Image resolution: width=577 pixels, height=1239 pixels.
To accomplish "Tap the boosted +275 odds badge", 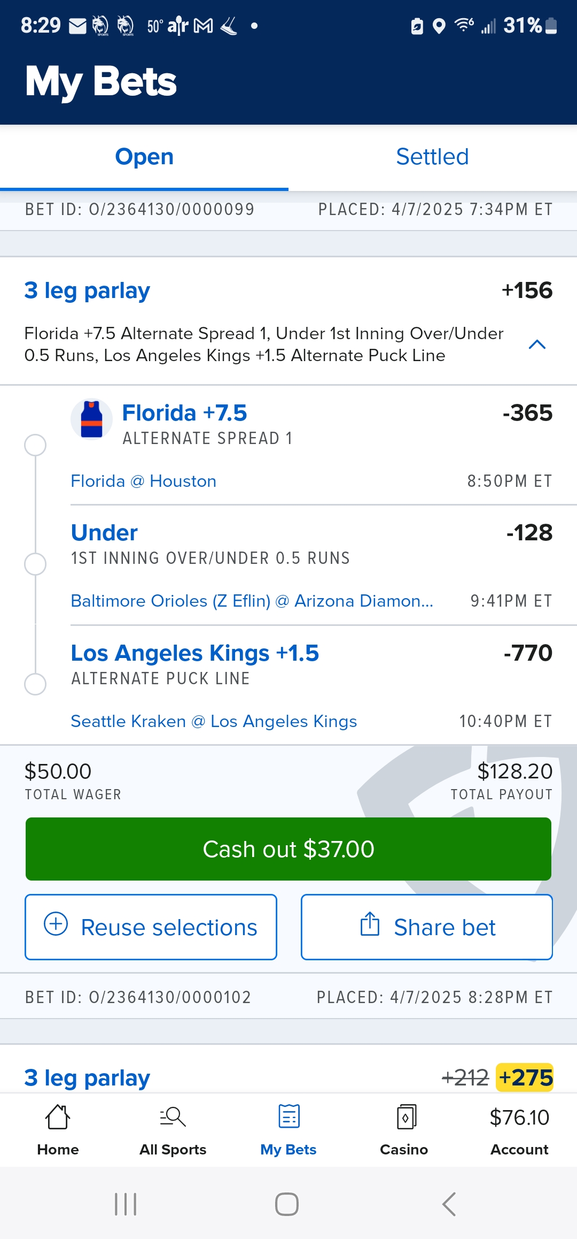I will tap(525, 1077).
